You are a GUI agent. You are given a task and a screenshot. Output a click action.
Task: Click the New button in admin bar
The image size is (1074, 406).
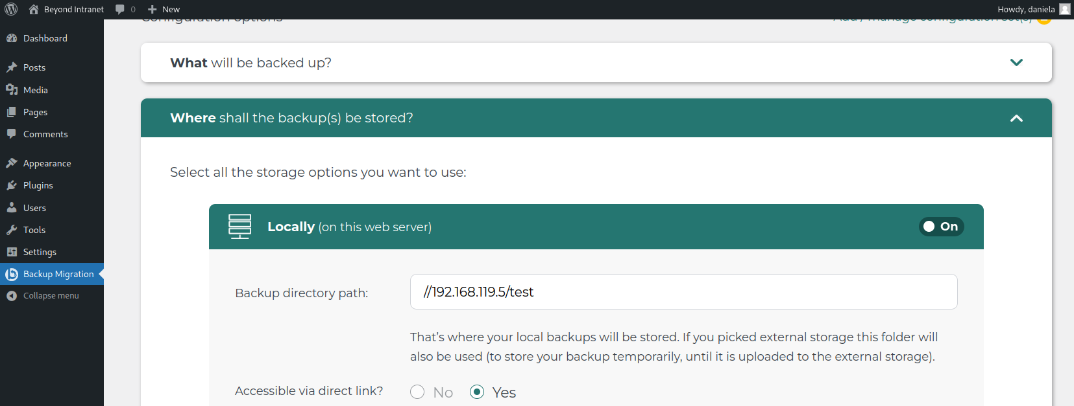(x=164, y=9)
